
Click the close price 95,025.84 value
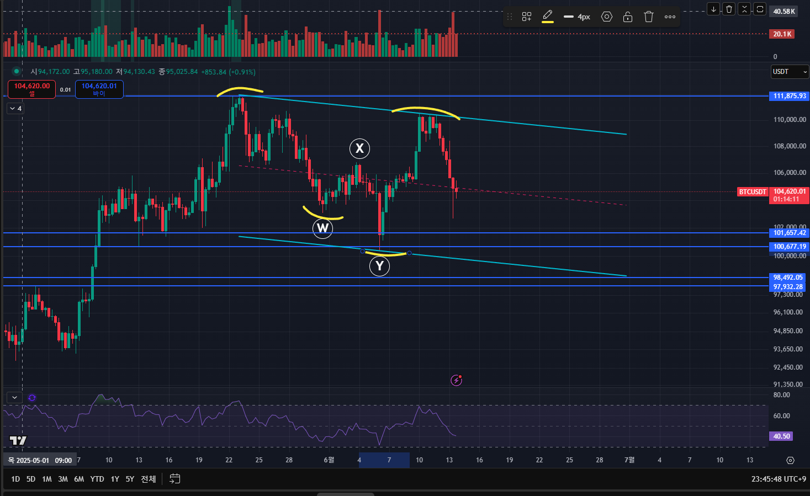pos(182,72)
